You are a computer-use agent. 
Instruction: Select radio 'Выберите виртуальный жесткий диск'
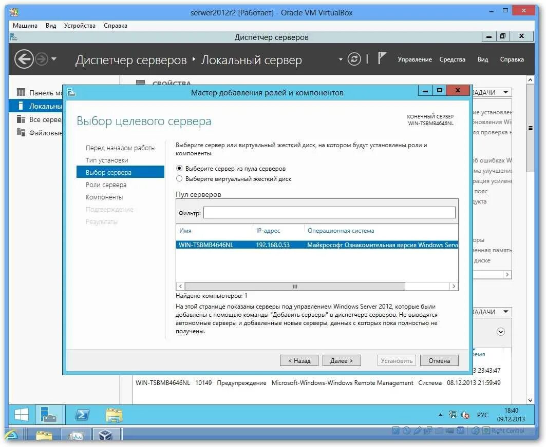click(179, 179)
